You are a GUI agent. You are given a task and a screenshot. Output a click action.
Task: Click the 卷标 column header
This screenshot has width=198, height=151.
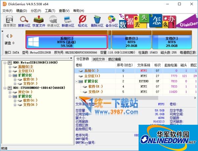(x=95, y=65)
